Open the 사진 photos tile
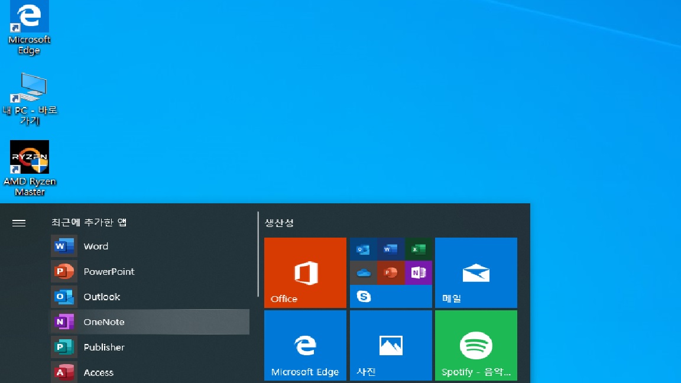Screen dimensions: 681x383 point(391,345)
